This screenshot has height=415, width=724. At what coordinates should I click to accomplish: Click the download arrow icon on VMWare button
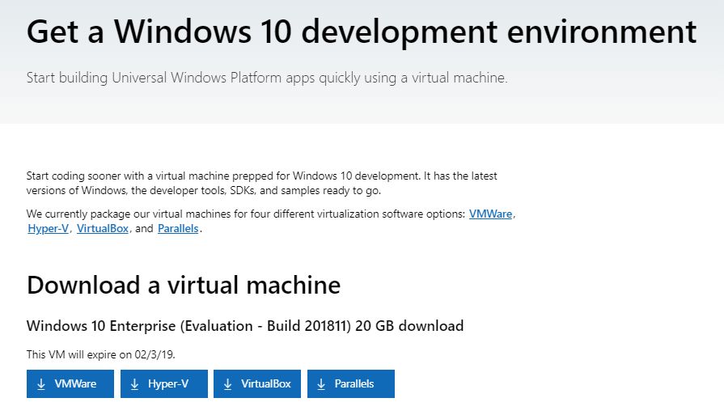(41, 384)
